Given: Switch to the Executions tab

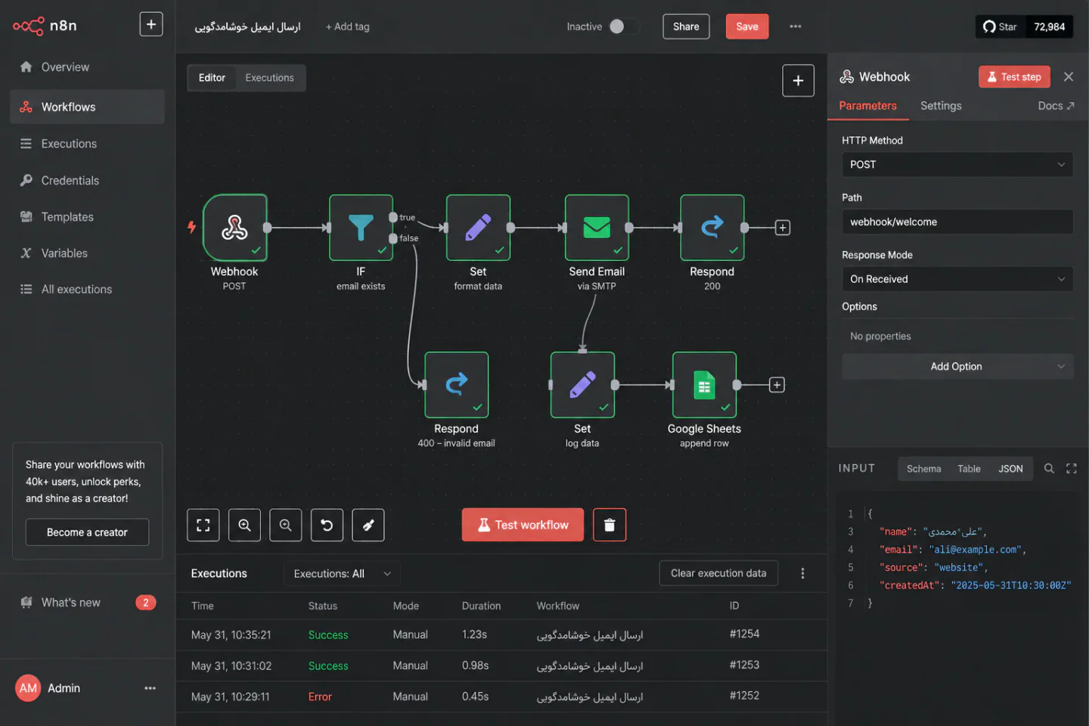Looking at the screenshot, I should (269, 78).
